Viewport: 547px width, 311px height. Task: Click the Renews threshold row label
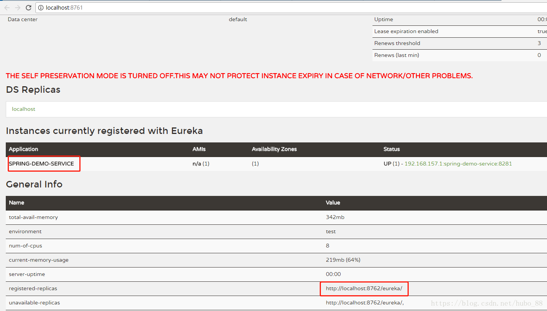(x=397, y=43)
